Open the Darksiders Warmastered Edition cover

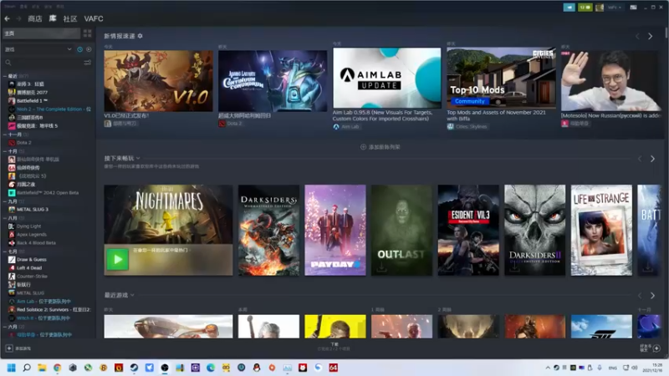coord(268,231)
